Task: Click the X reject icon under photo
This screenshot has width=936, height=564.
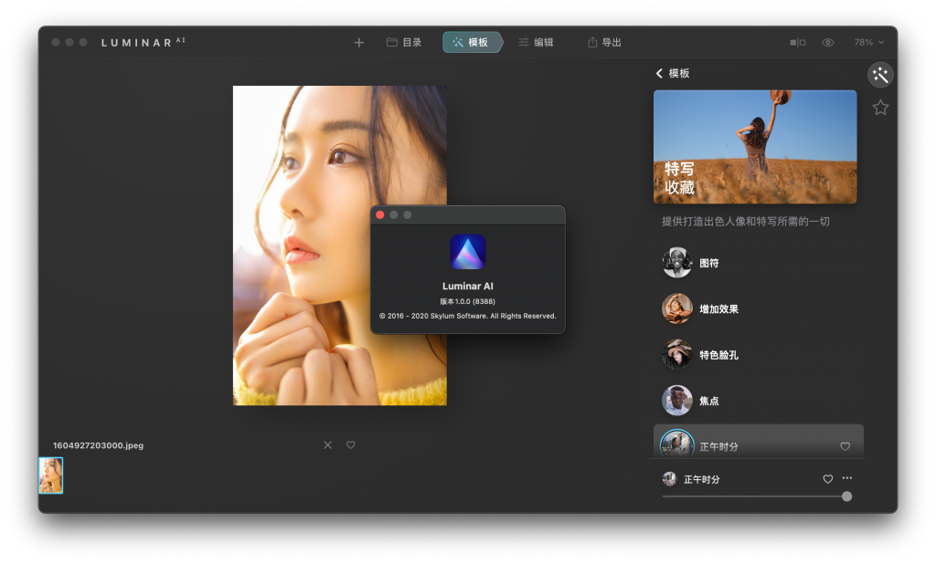Action: 328,444
